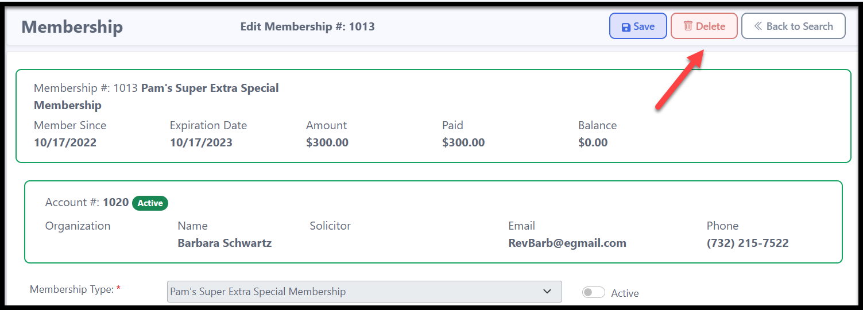Click the RevBarb@egmail.com email address

(x=567, y=243)
